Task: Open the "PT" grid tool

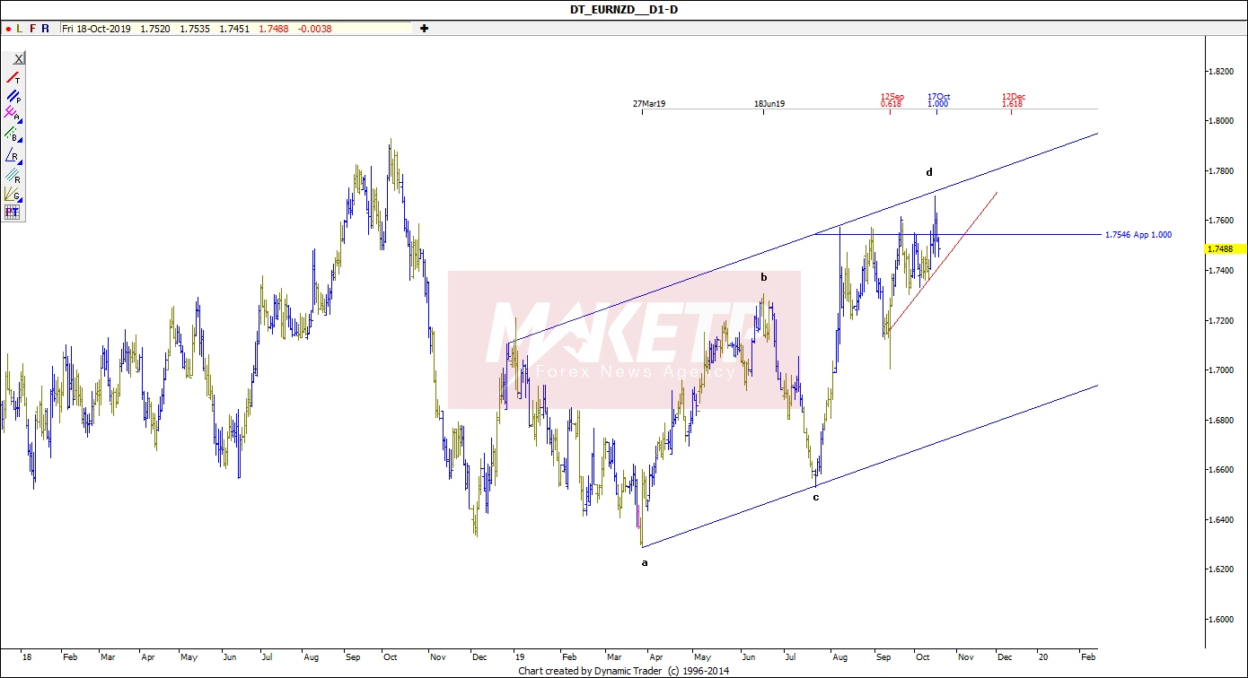Action: point(13,213)
